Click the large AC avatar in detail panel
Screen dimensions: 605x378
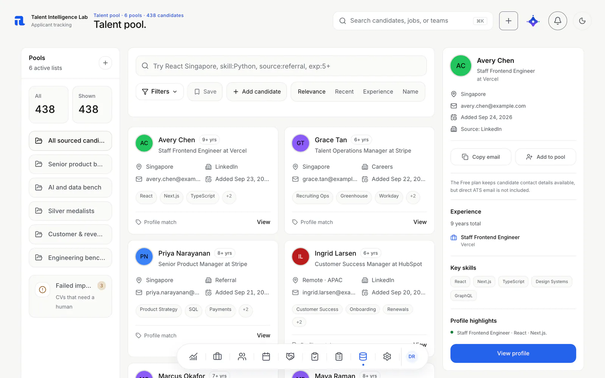461,66
